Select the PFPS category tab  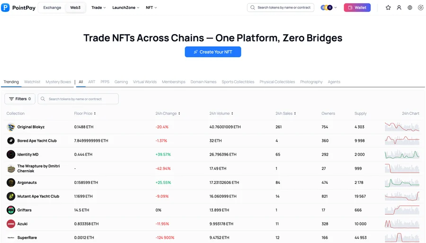click(105, 82)
